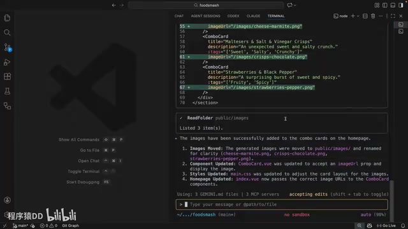Toggle the bottom panel layout icon
This screenshot has width=408, height=229.
click(x=393, y=5)
